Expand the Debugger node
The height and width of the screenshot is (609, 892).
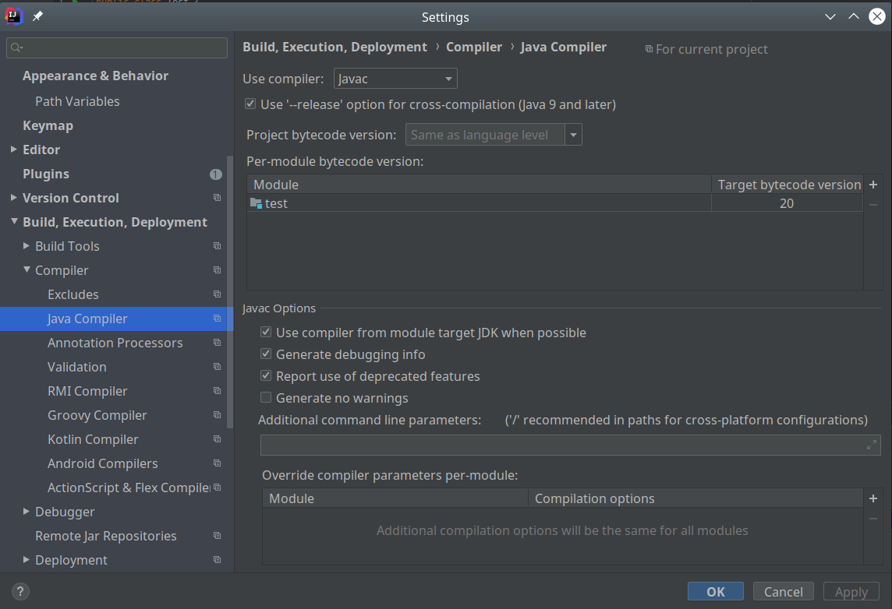click(27, 512)
